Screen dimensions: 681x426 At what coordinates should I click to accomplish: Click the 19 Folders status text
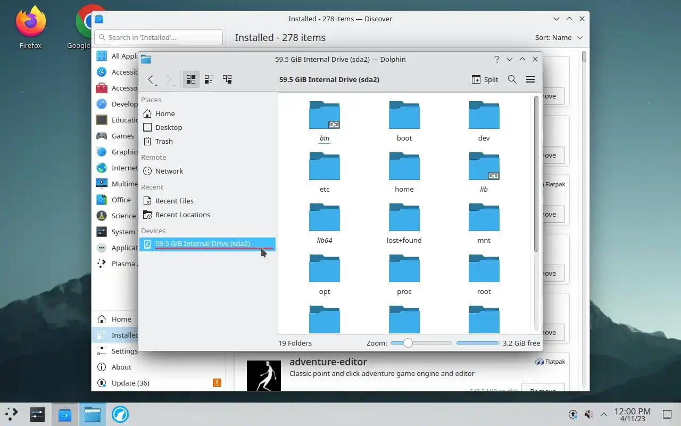pyautogui.click(x=295, y=343)
